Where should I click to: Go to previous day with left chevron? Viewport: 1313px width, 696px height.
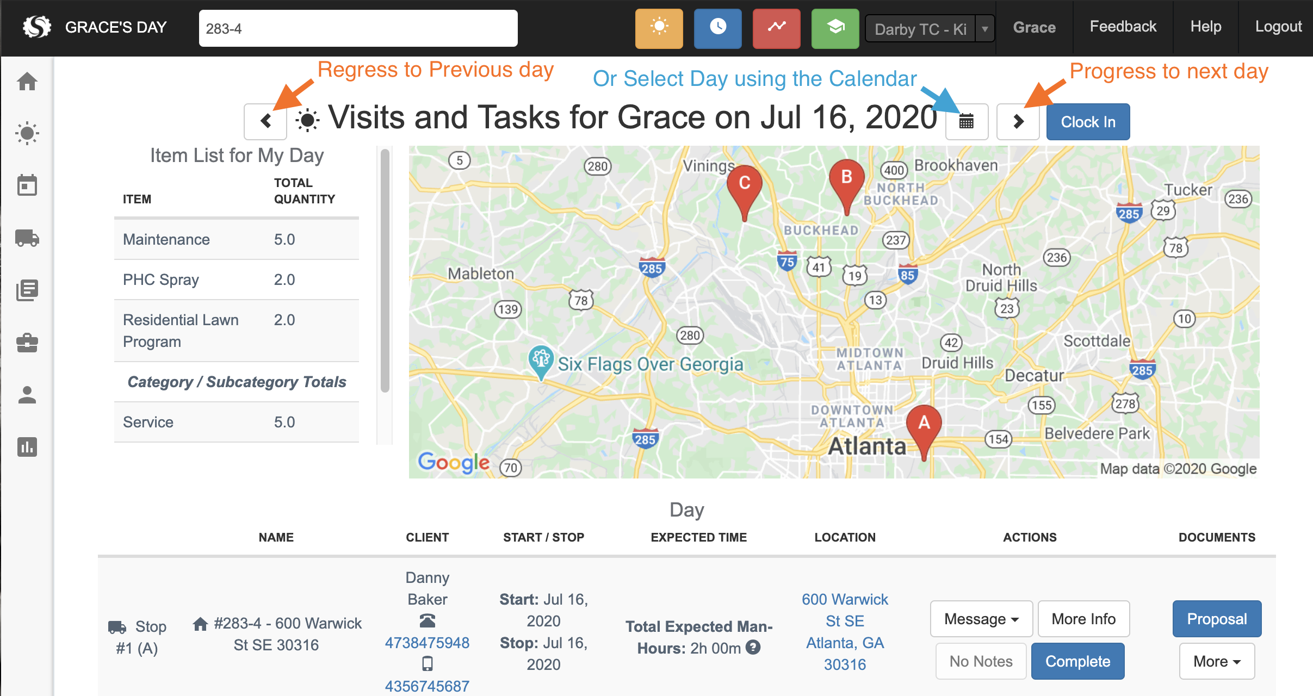[265, 121]
